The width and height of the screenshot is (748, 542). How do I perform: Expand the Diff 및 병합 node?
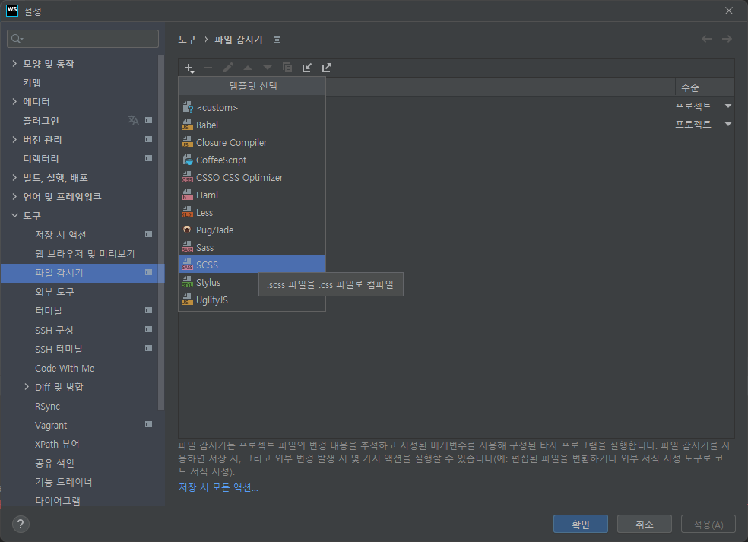(27, 387)
